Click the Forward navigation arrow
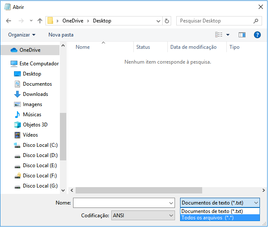This screenshot has height=227, width=268. coord(21,21)
